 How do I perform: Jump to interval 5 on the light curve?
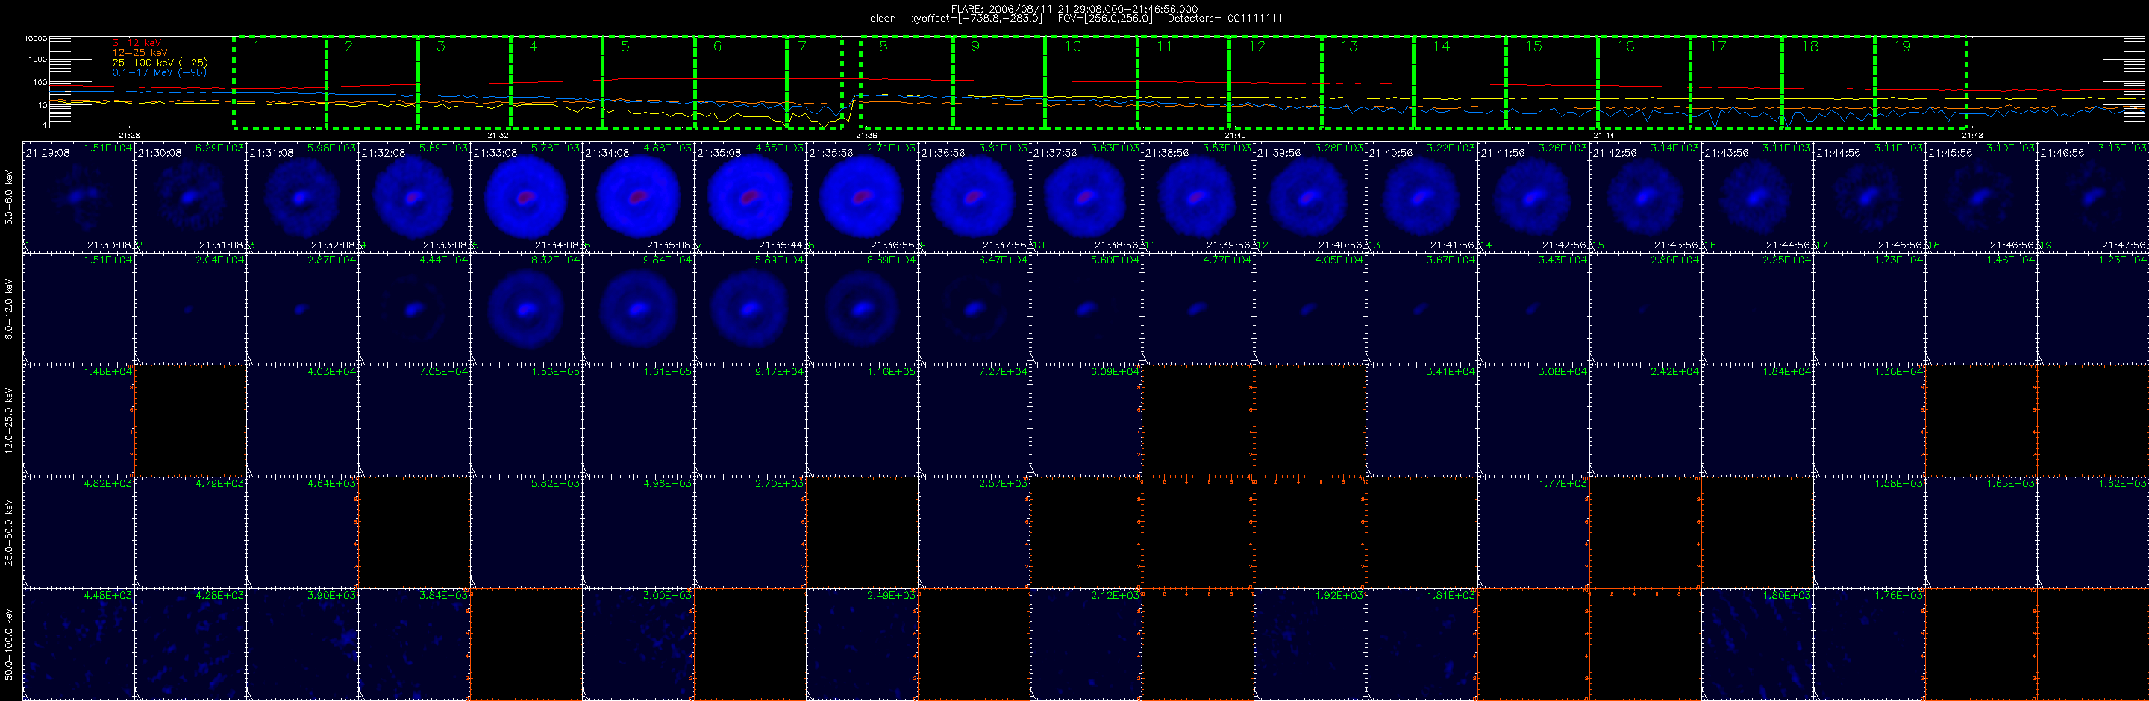pos(648,83)
